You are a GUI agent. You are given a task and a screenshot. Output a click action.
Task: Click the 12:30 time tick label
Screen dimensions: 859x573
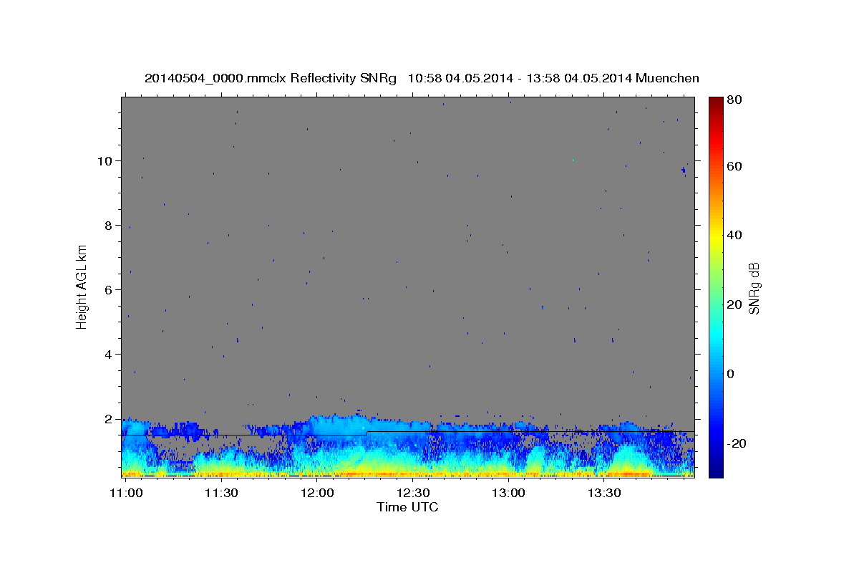click(x=413, y=493)
